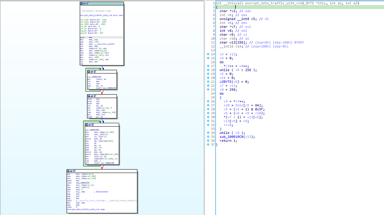The height and width of the screenshot is (215, 384).
Task: Click the pencil edit icon on the entry node
Action: point(84,3)
